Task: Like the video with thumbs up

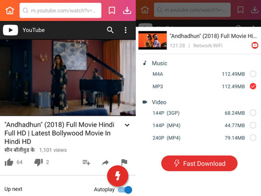Action: coord(9,162)
